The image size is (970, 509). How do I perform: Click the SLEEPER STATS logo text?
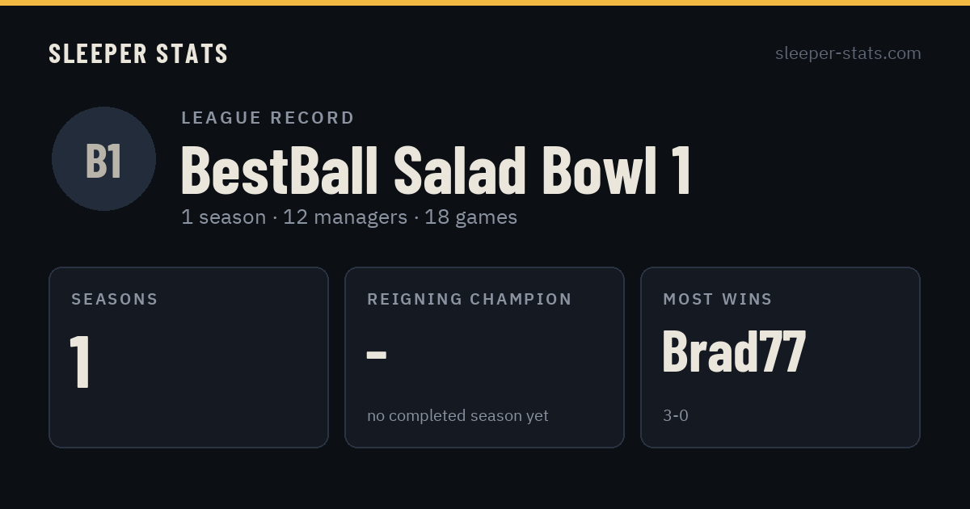(x=138, y=53)
